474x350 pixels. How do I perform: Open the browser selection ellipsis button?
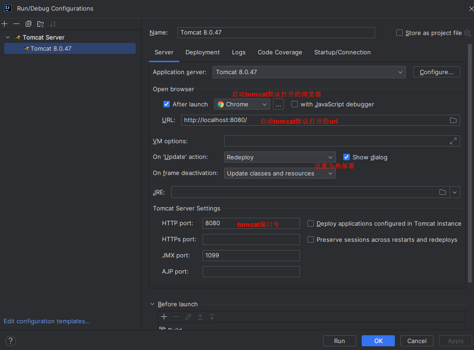[x=278, y=105]
